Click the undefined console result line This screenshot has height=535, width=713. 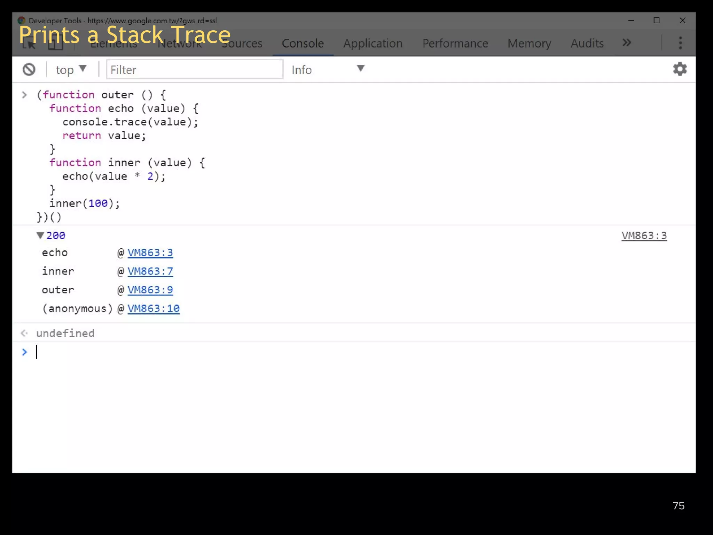[x=65, y=333]
